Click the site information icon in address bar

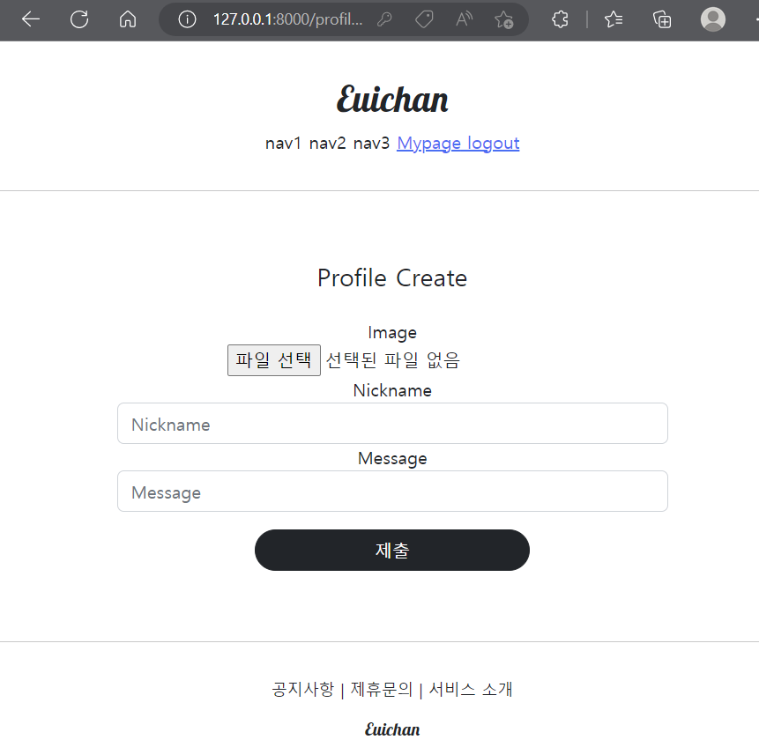[186, 19]
